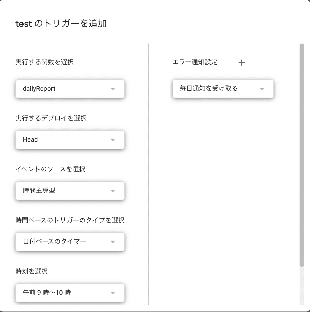Click the エラー通知設定 heading
This screenshot has height=312, width=310.
pyautogui.click(x=195, y=62)
